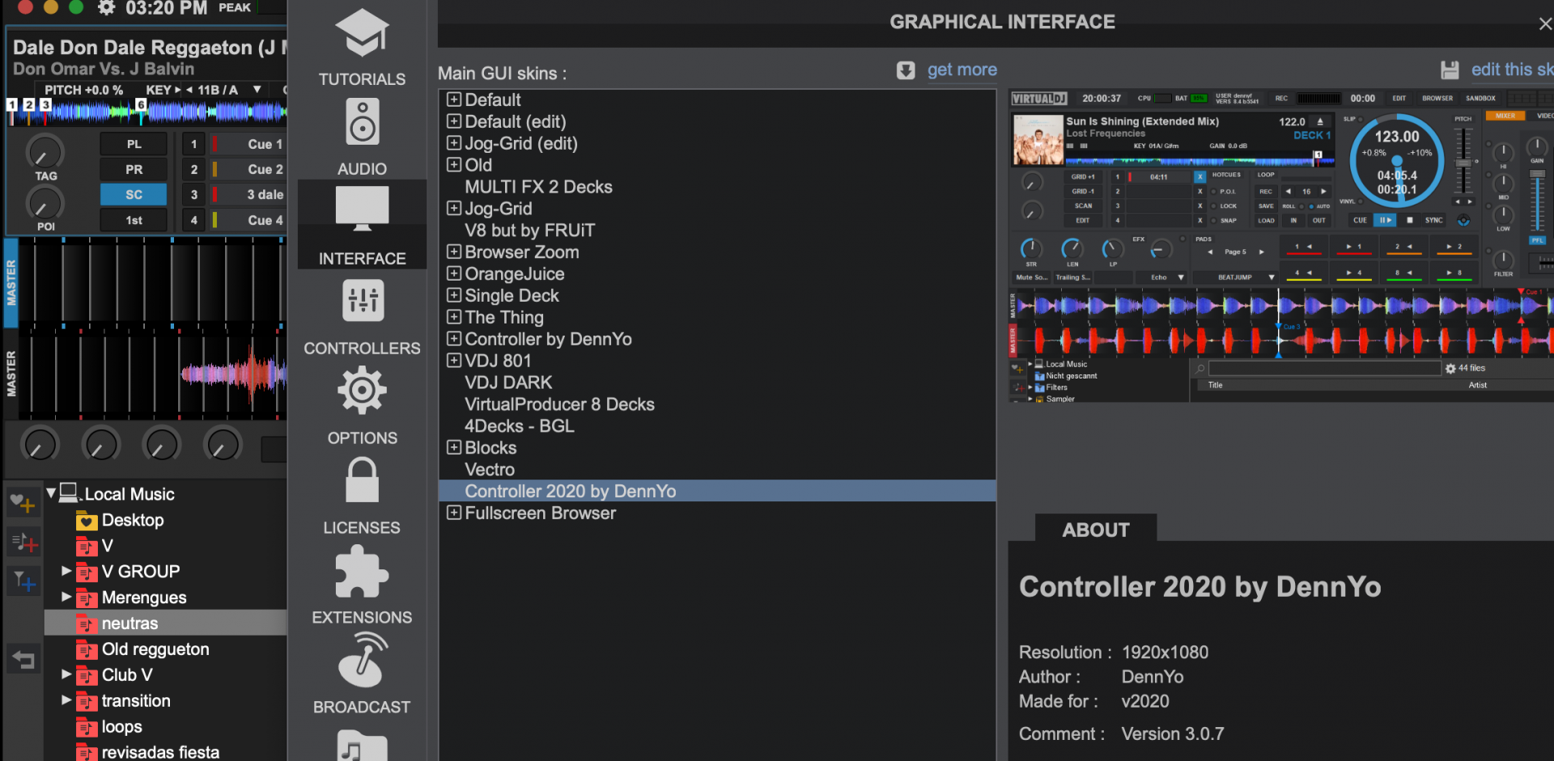The height and width of the screenshot is (761, 1554).
Task: Click the Local Music computer icon
Action: point(69,493)
